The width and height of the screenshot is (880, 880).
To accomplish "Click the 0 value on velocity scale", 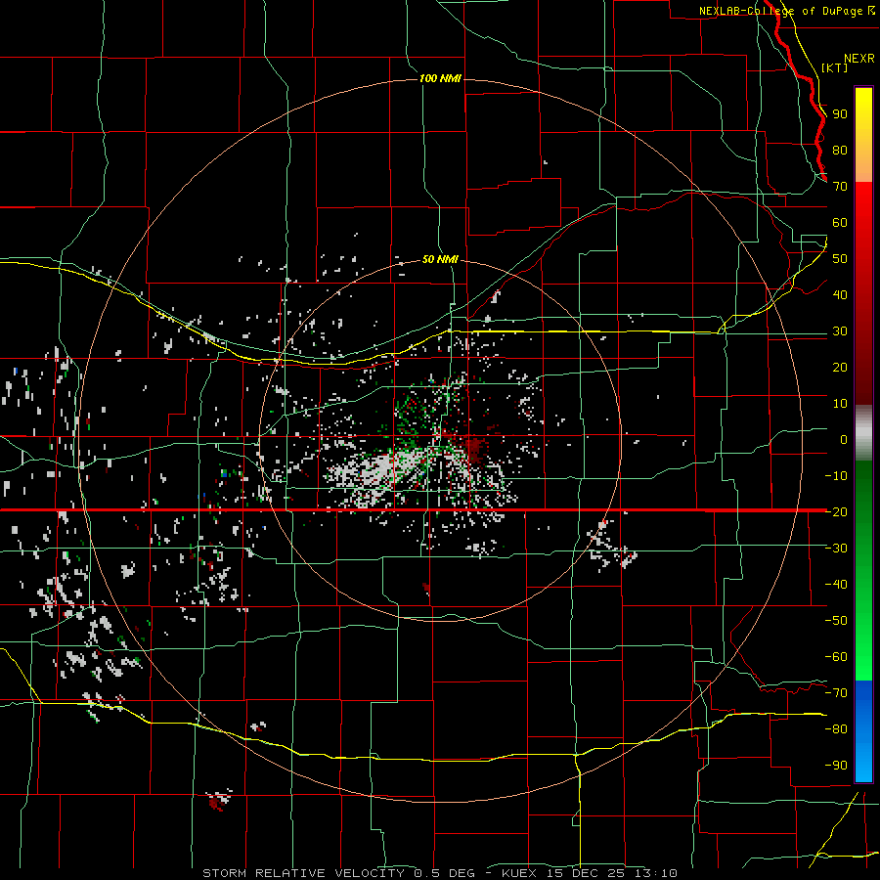I will tap(844, 439).
